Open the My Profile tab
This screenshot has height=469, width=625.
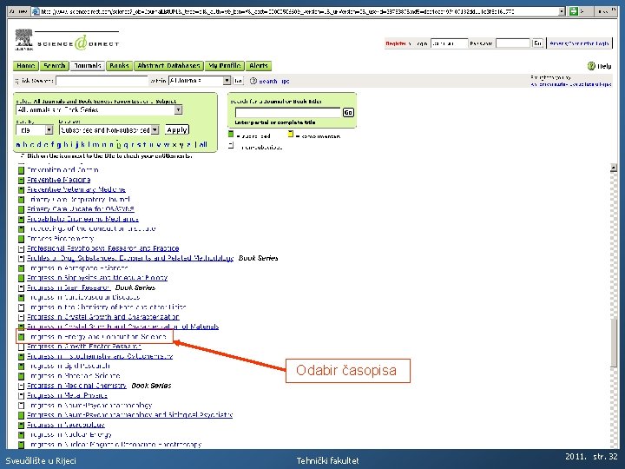(x=225, y=66)
